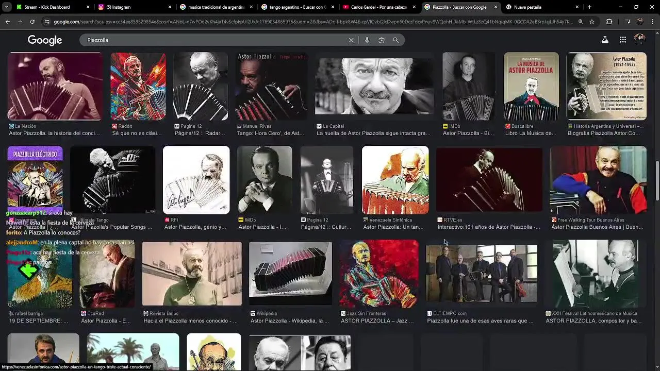
Task: Open Wikipedia bandoneon instrument thumbnail
Action: (x=291, y=274)
